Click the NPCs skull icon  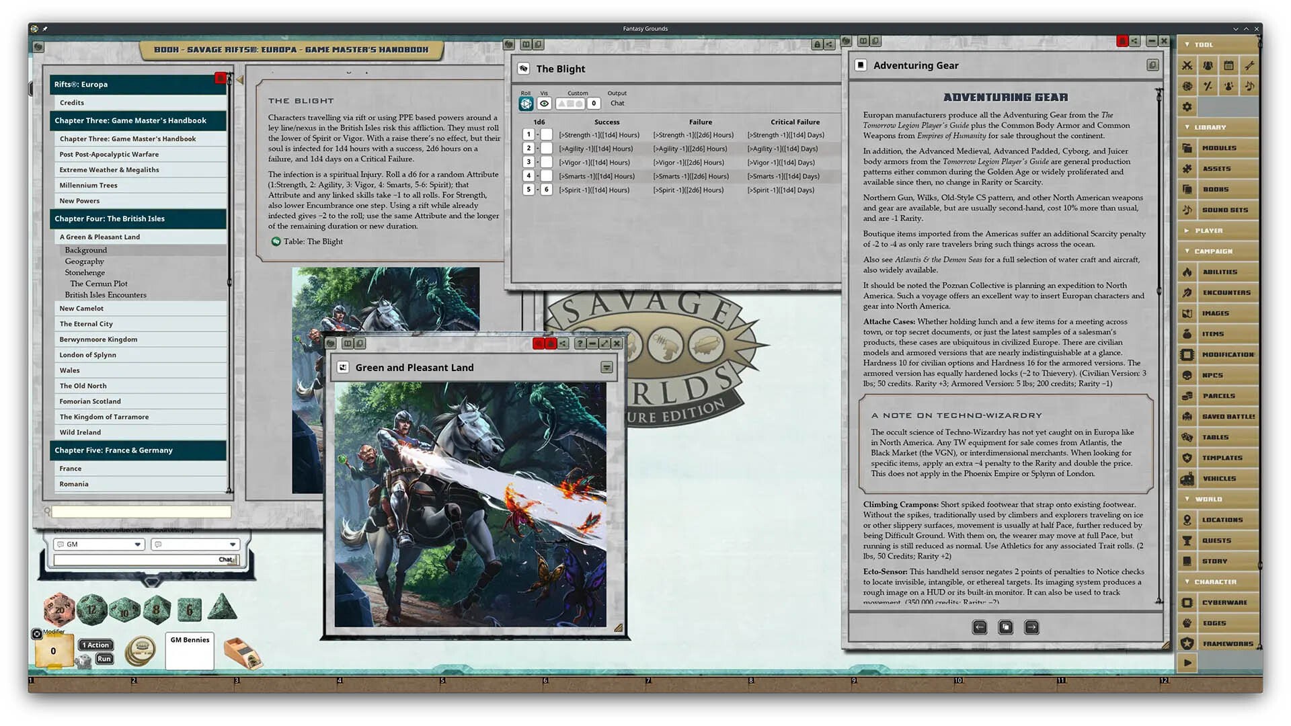click(1187, 376)
